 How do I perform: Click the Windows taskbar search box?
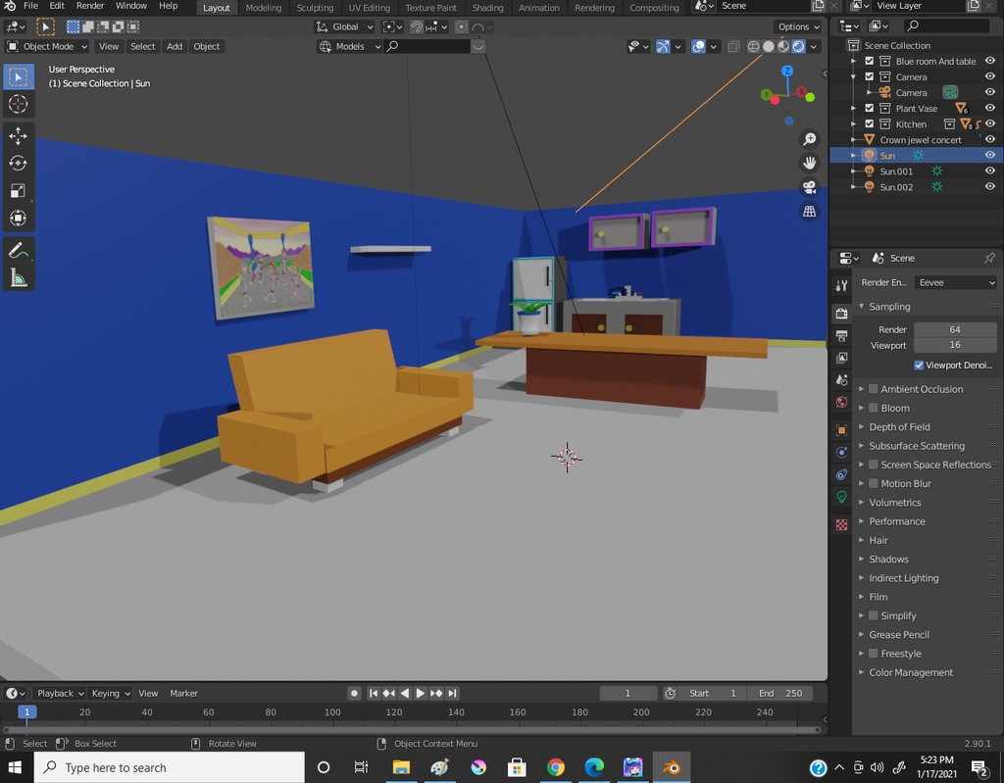tap(170, 767)
